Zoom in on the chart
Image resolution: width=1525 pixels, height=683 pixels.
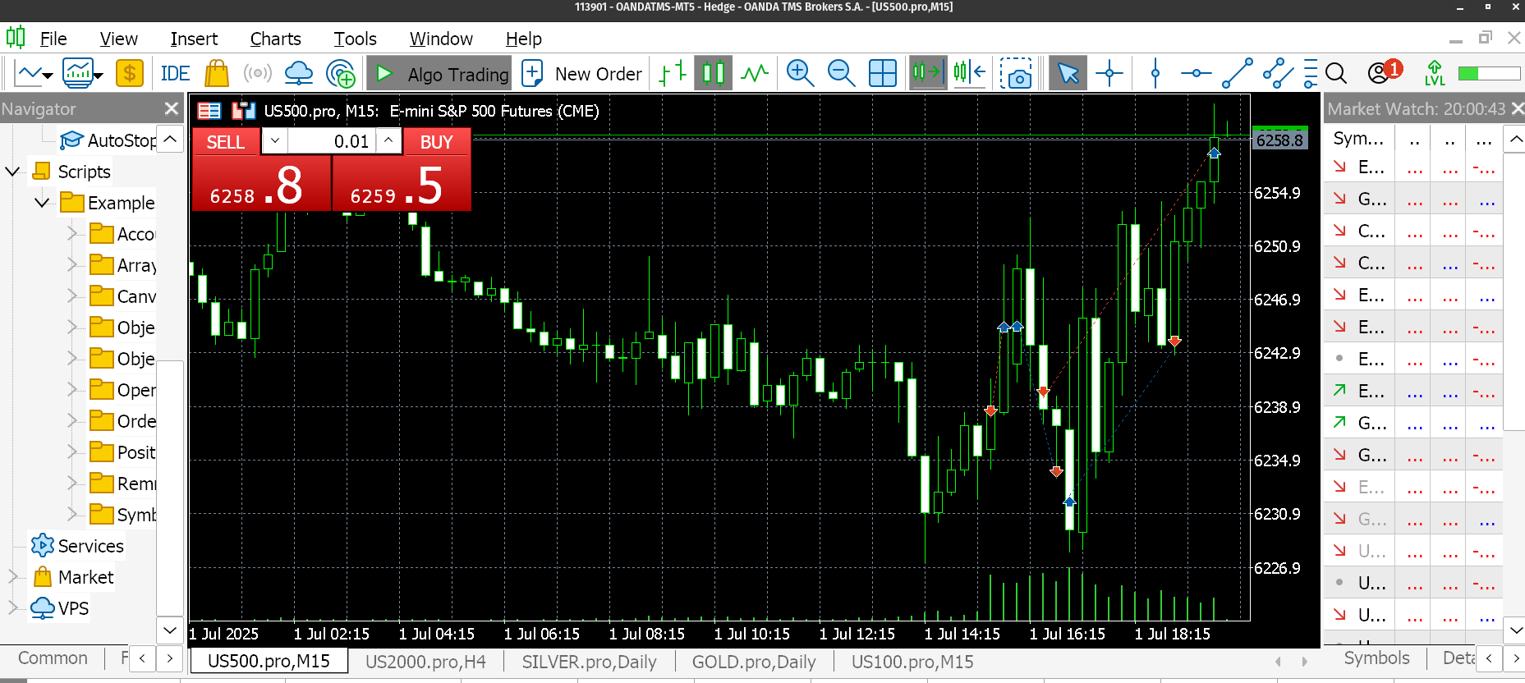[800, 74]
